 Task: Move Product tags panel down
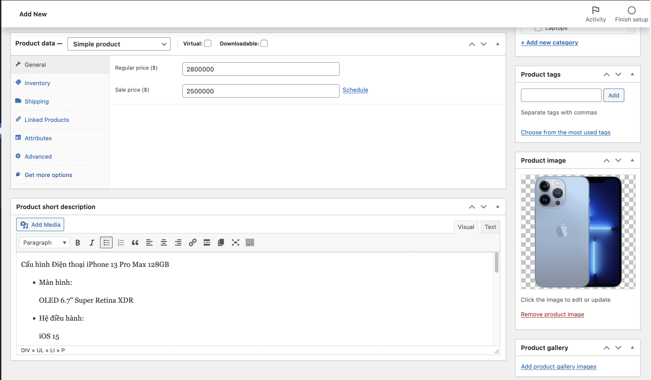(618, 75)
